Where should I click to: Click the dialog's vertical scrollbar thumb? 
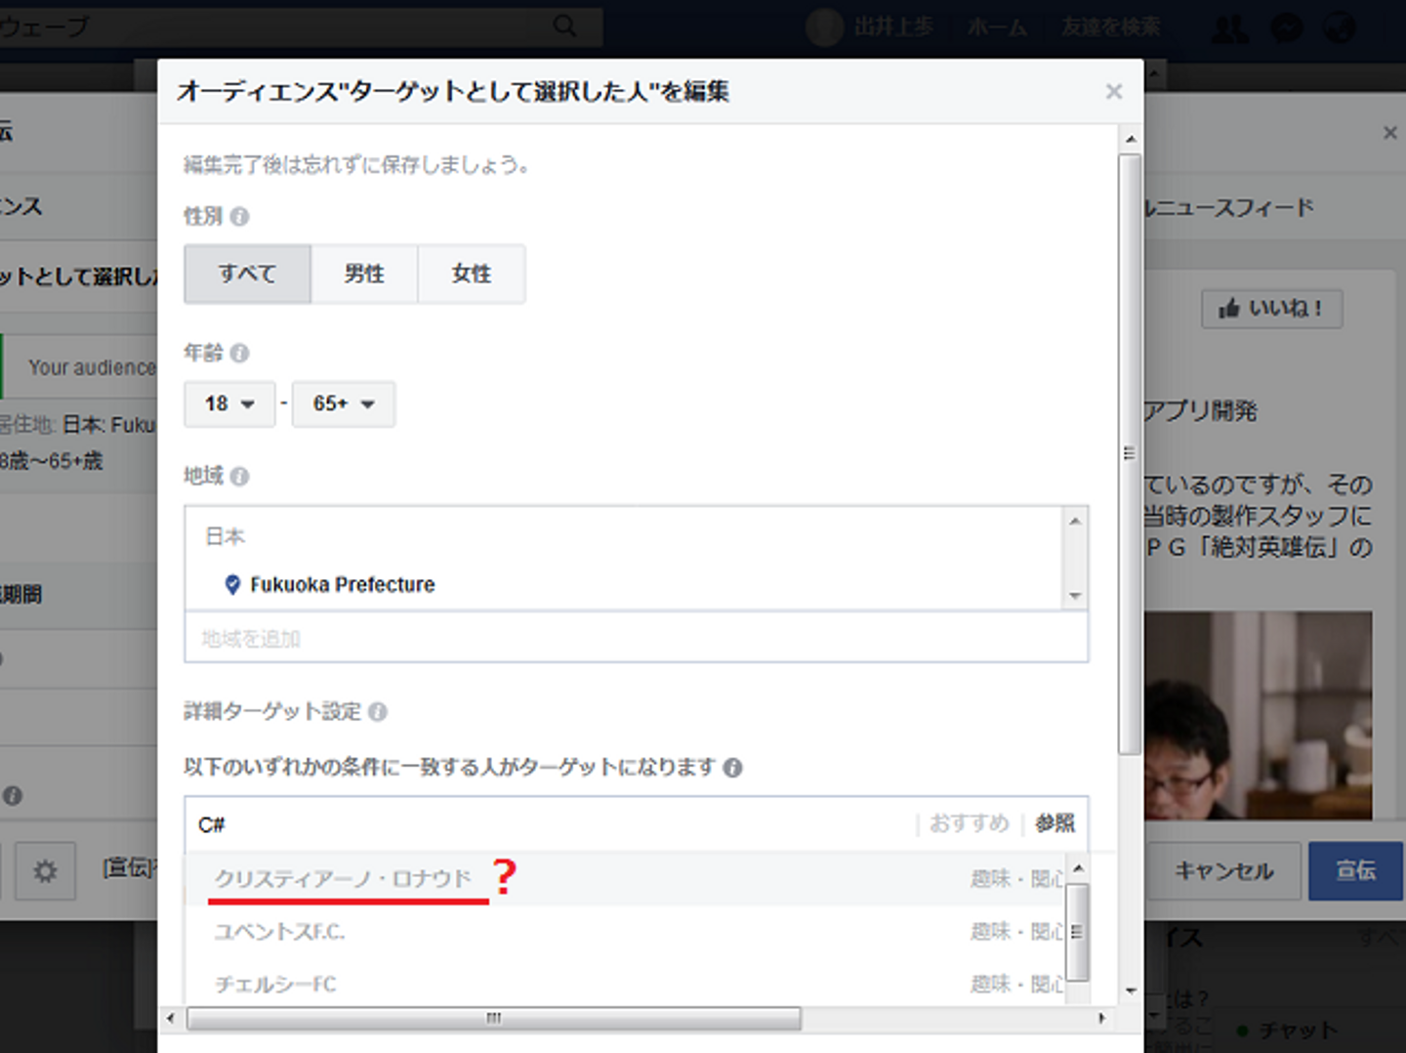1131,453
